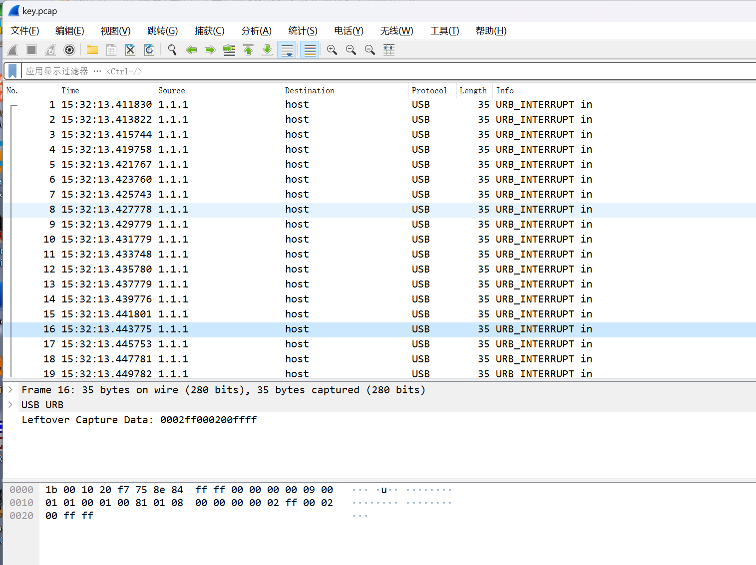This screenshot has height=565, width=756.
Task: Click hex bytes row at offset 0000
Action: click(x=189, y=490)
